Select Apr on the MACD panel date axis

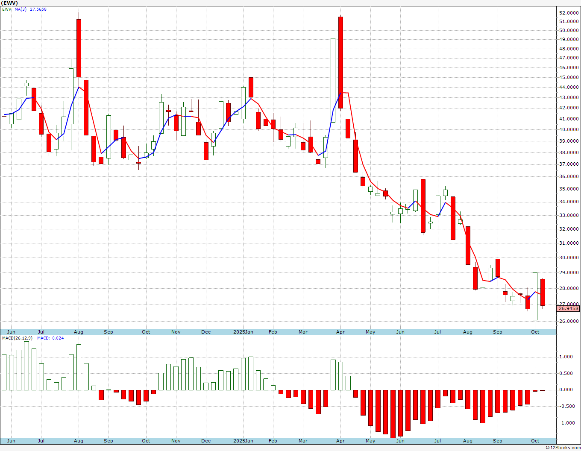(x=340, y=441)
